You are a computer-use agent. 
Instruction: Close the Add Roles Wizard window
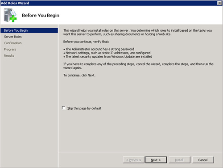[x=219, y=3]
